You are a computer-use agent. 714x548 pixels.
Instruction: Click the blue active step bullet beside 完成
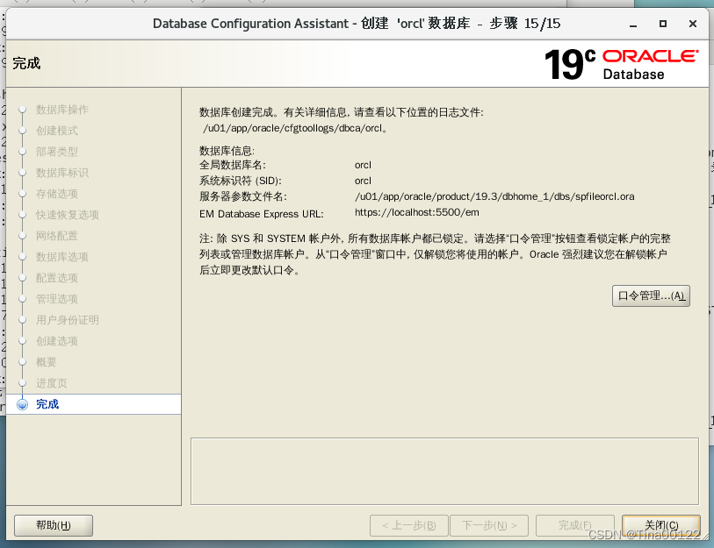point(22,404)
